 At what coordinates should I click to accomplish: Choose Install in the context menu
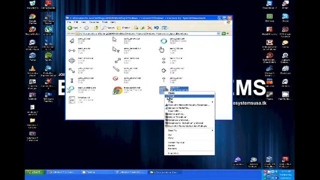click(189, 96)
